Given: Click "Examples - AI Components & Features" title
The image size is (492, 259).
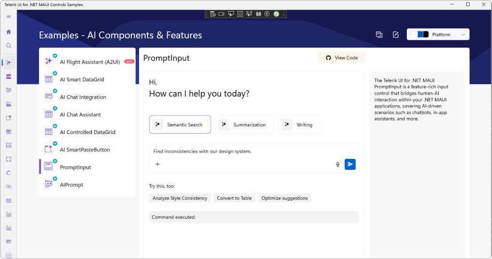Looking at the screenshot, I should point(121,35).
